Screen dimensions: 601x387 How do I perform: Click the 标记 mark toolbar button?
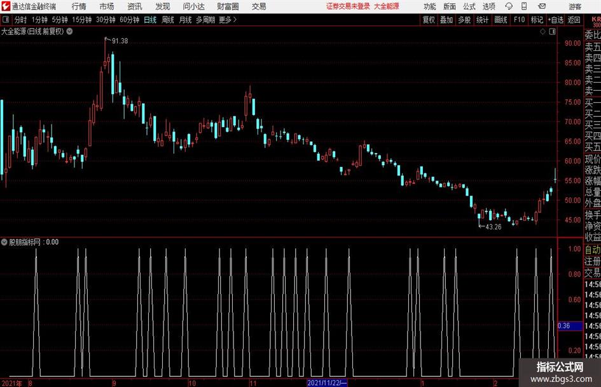537,20
